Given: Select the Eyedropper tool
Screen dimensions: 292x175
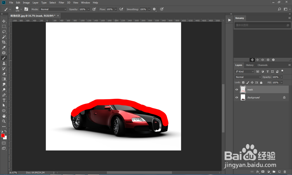Looking at the screenshot, I should pos(4,47).
